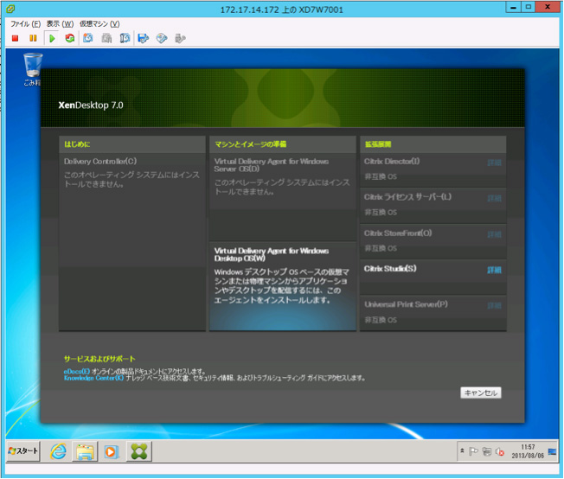Click the XenDesktop 7.0 banner title

(x=91, y=105)
